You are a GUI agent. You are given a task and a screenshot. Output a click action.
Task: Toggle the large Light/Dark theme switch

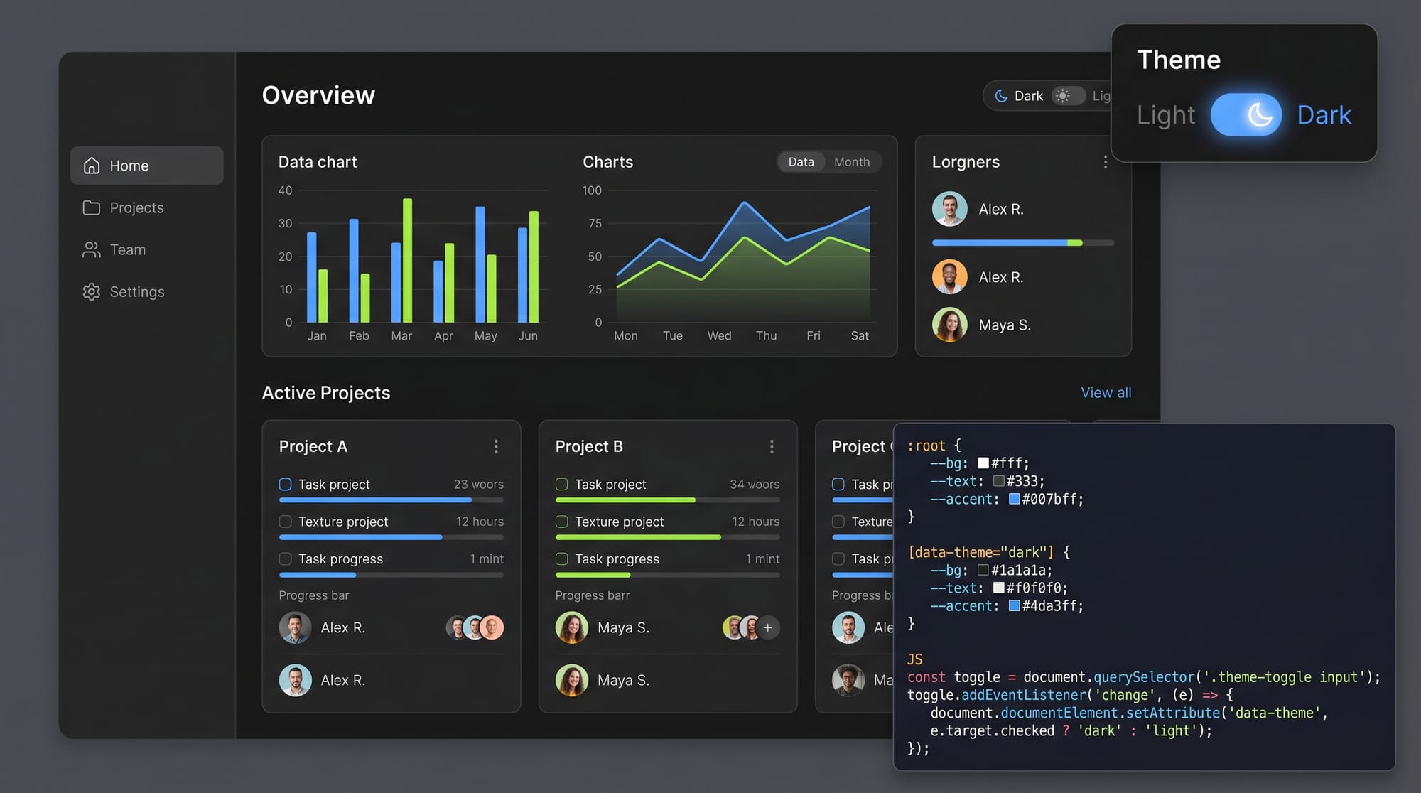[1246, 115]
